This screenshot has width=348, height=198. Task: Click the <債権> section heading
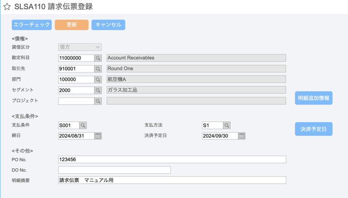point(20,39)
